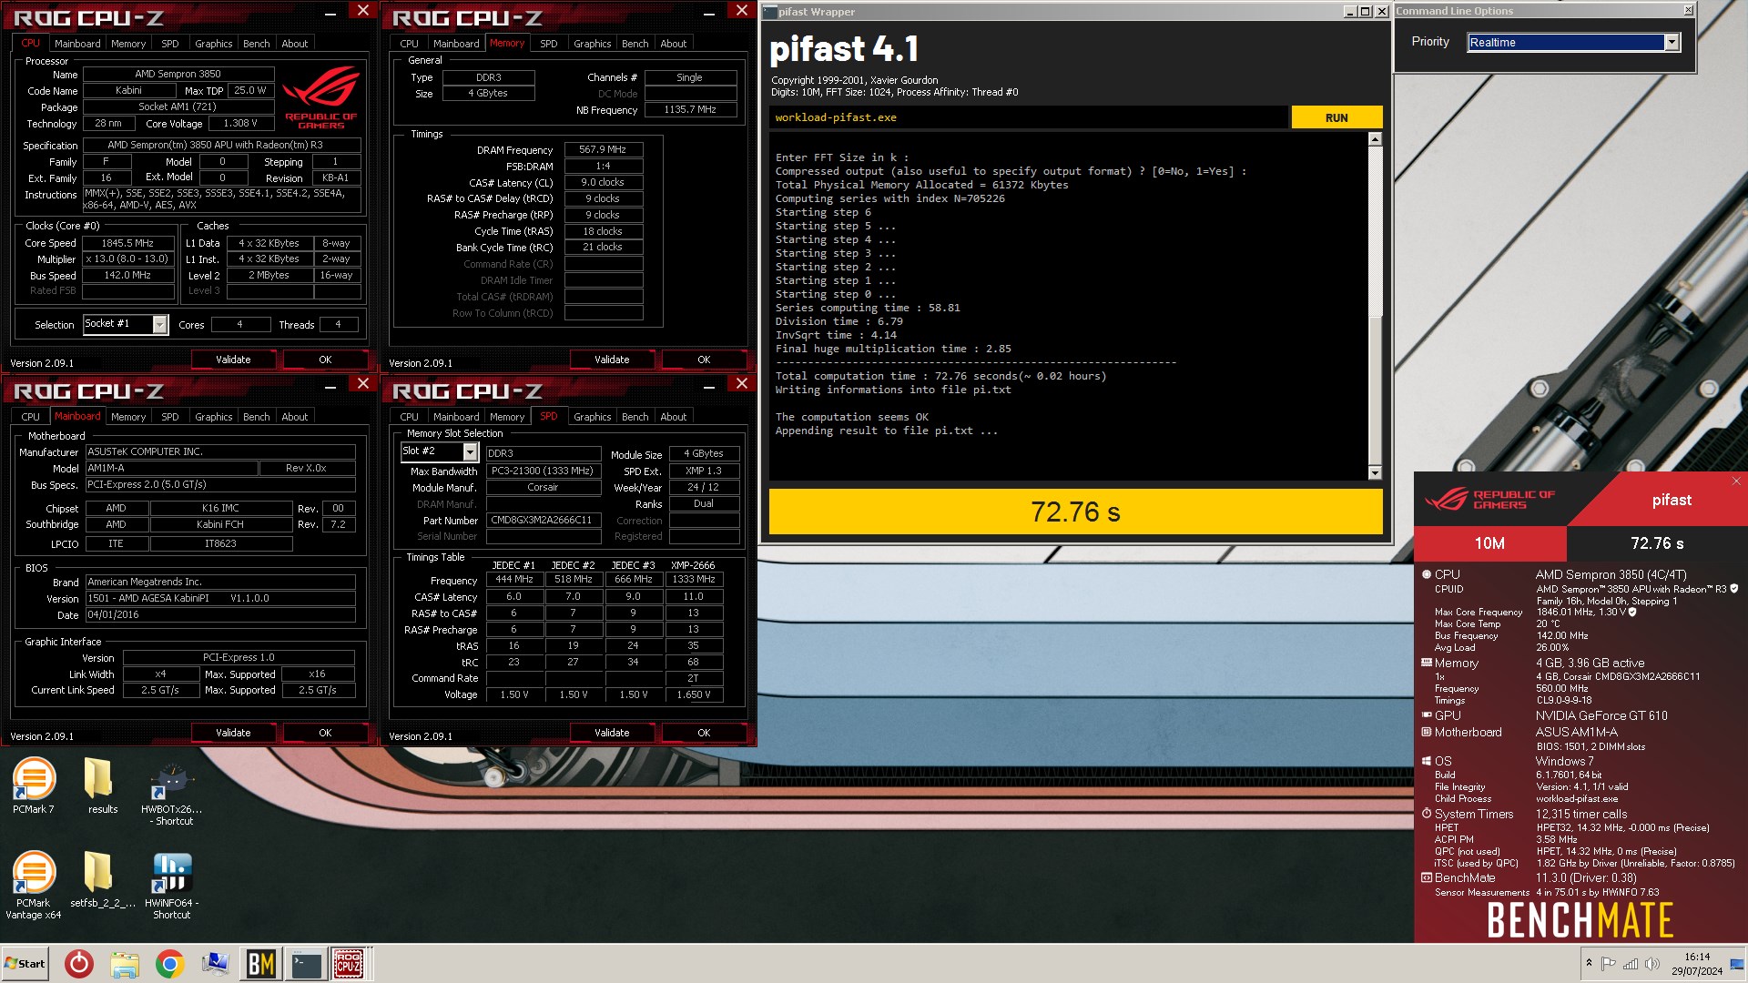
Task: Open the Slot #2 memory slot dropdown
Action: point(470,451)
